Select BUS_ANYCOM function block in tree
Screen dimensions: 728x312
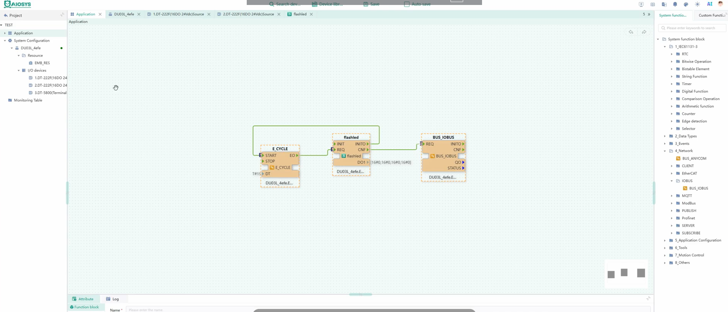694,158
